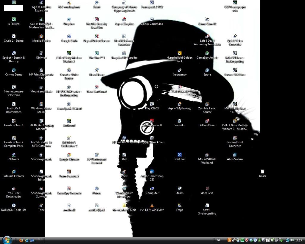Click the start.exe file icon

[x=180, y=157]
